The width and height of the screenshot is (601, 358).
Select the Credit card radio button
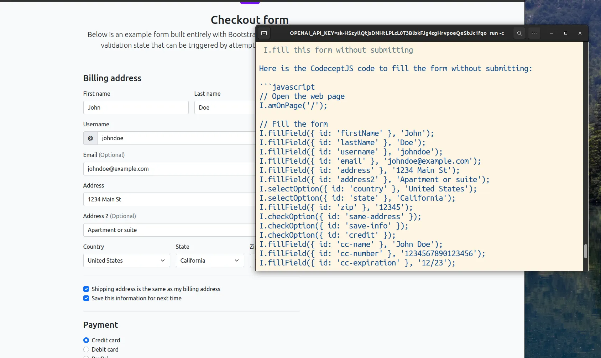[86, 340]
